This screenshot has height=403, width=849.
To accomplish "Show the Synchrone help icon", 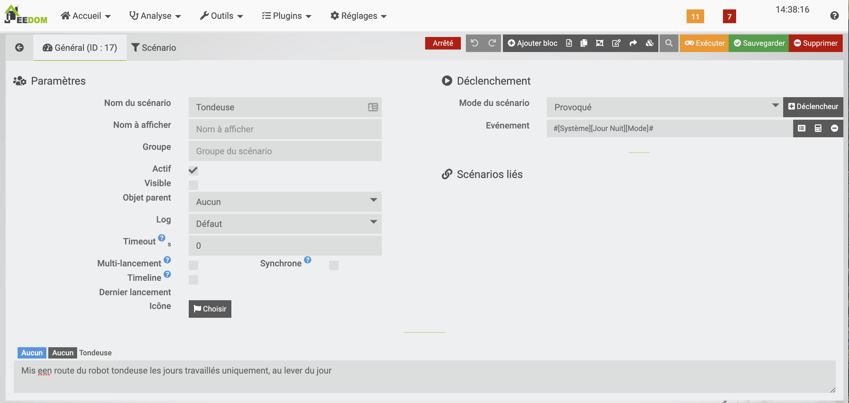I will click(x=308, y=260).
